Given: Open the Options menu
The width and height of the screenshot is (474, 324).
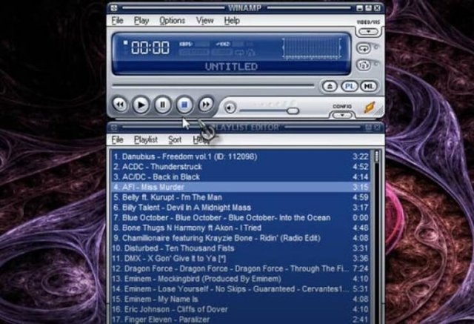Looking at the screenshot, I should click(173, 21).
